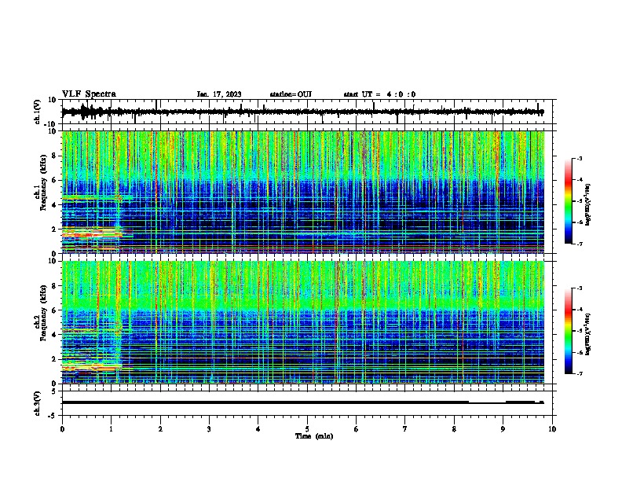
Task: Click the ch.2 spectrogram panel
Action: coord(302,322)
